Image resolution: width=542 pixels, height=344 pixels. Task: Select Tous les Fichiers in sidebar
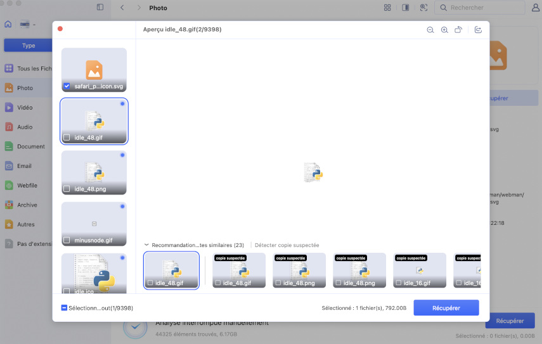click(28, 68)
